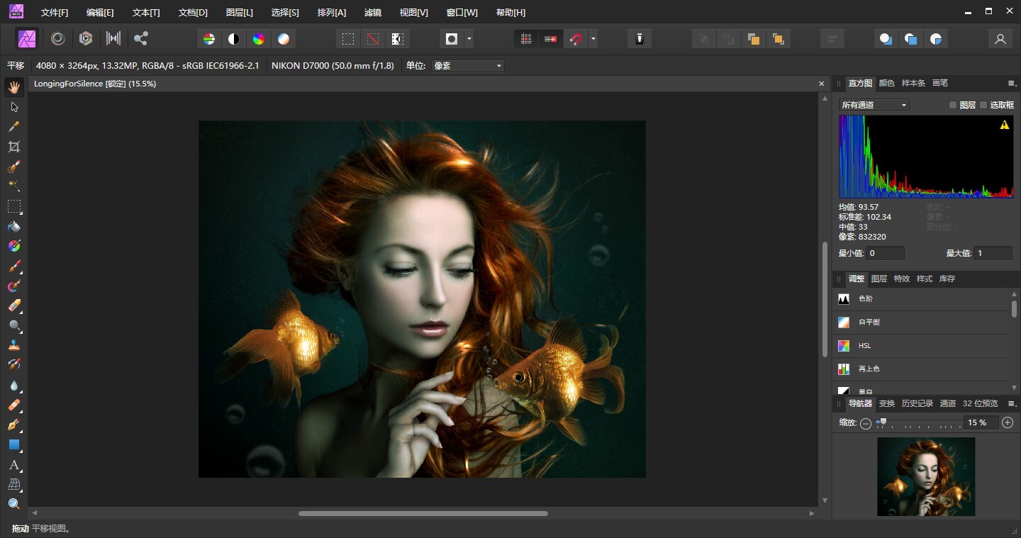Open the 单位 像素 units dropdown

click(x=468, y=66)
